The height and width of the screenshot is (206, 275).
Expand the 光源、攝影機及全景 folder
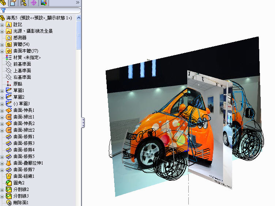coord(2,32)
